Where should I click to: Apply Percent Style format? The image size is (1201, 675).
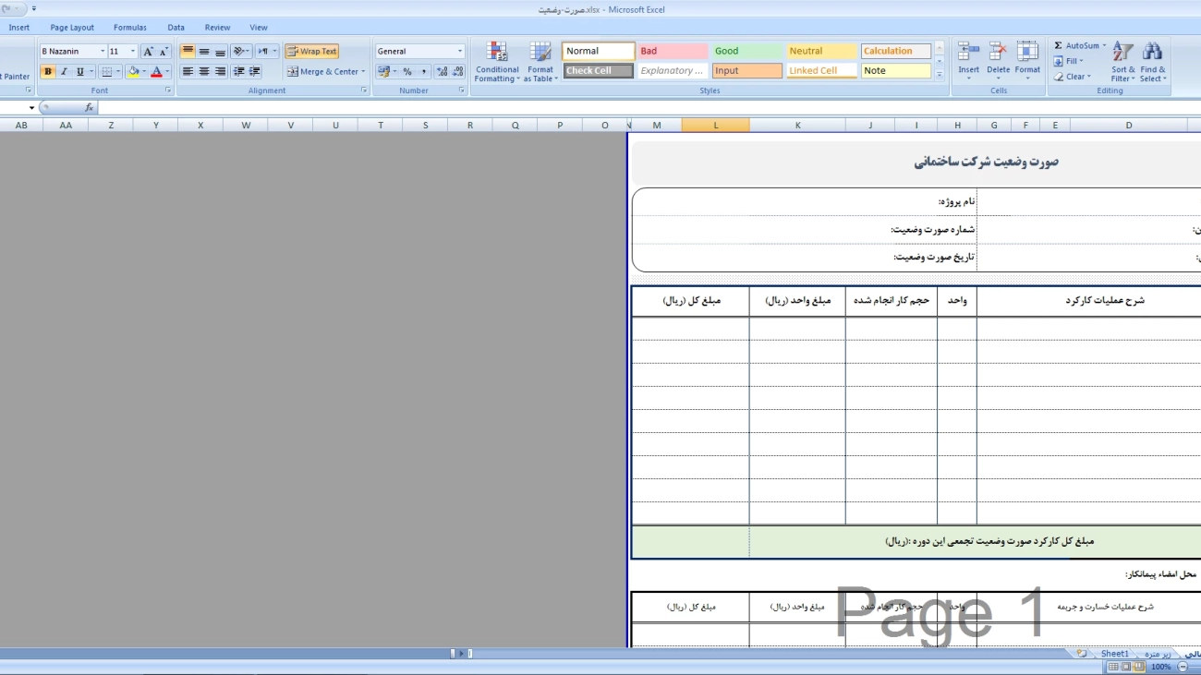click(407, 71)
